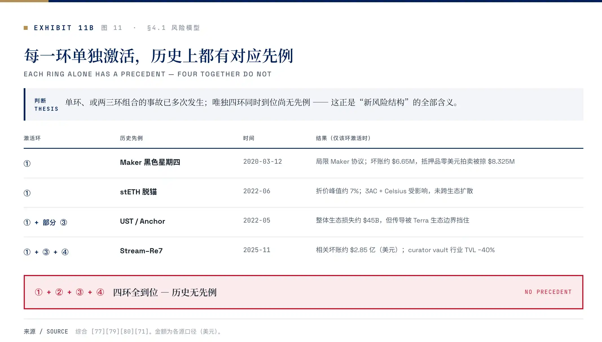
Task: Select the "① + 部分 ③" ring combination
Action: point(45,223)
